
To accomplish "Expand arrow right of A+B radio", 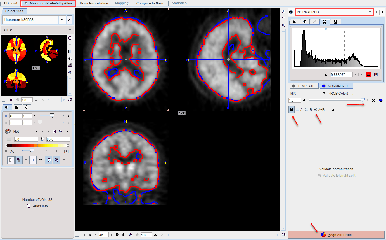I will (333, 110).
